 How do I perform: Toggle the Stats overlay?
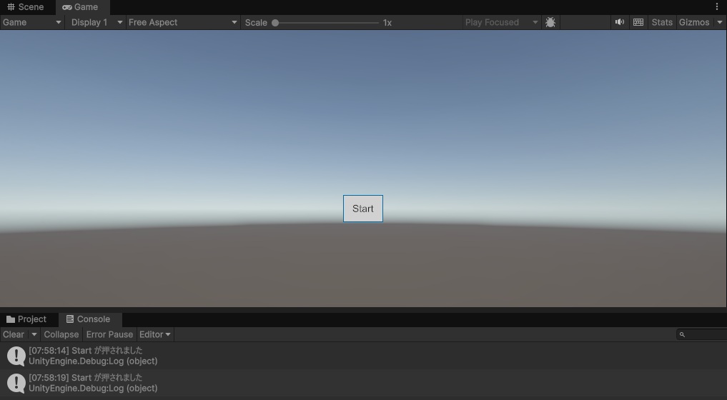point(662,22)
